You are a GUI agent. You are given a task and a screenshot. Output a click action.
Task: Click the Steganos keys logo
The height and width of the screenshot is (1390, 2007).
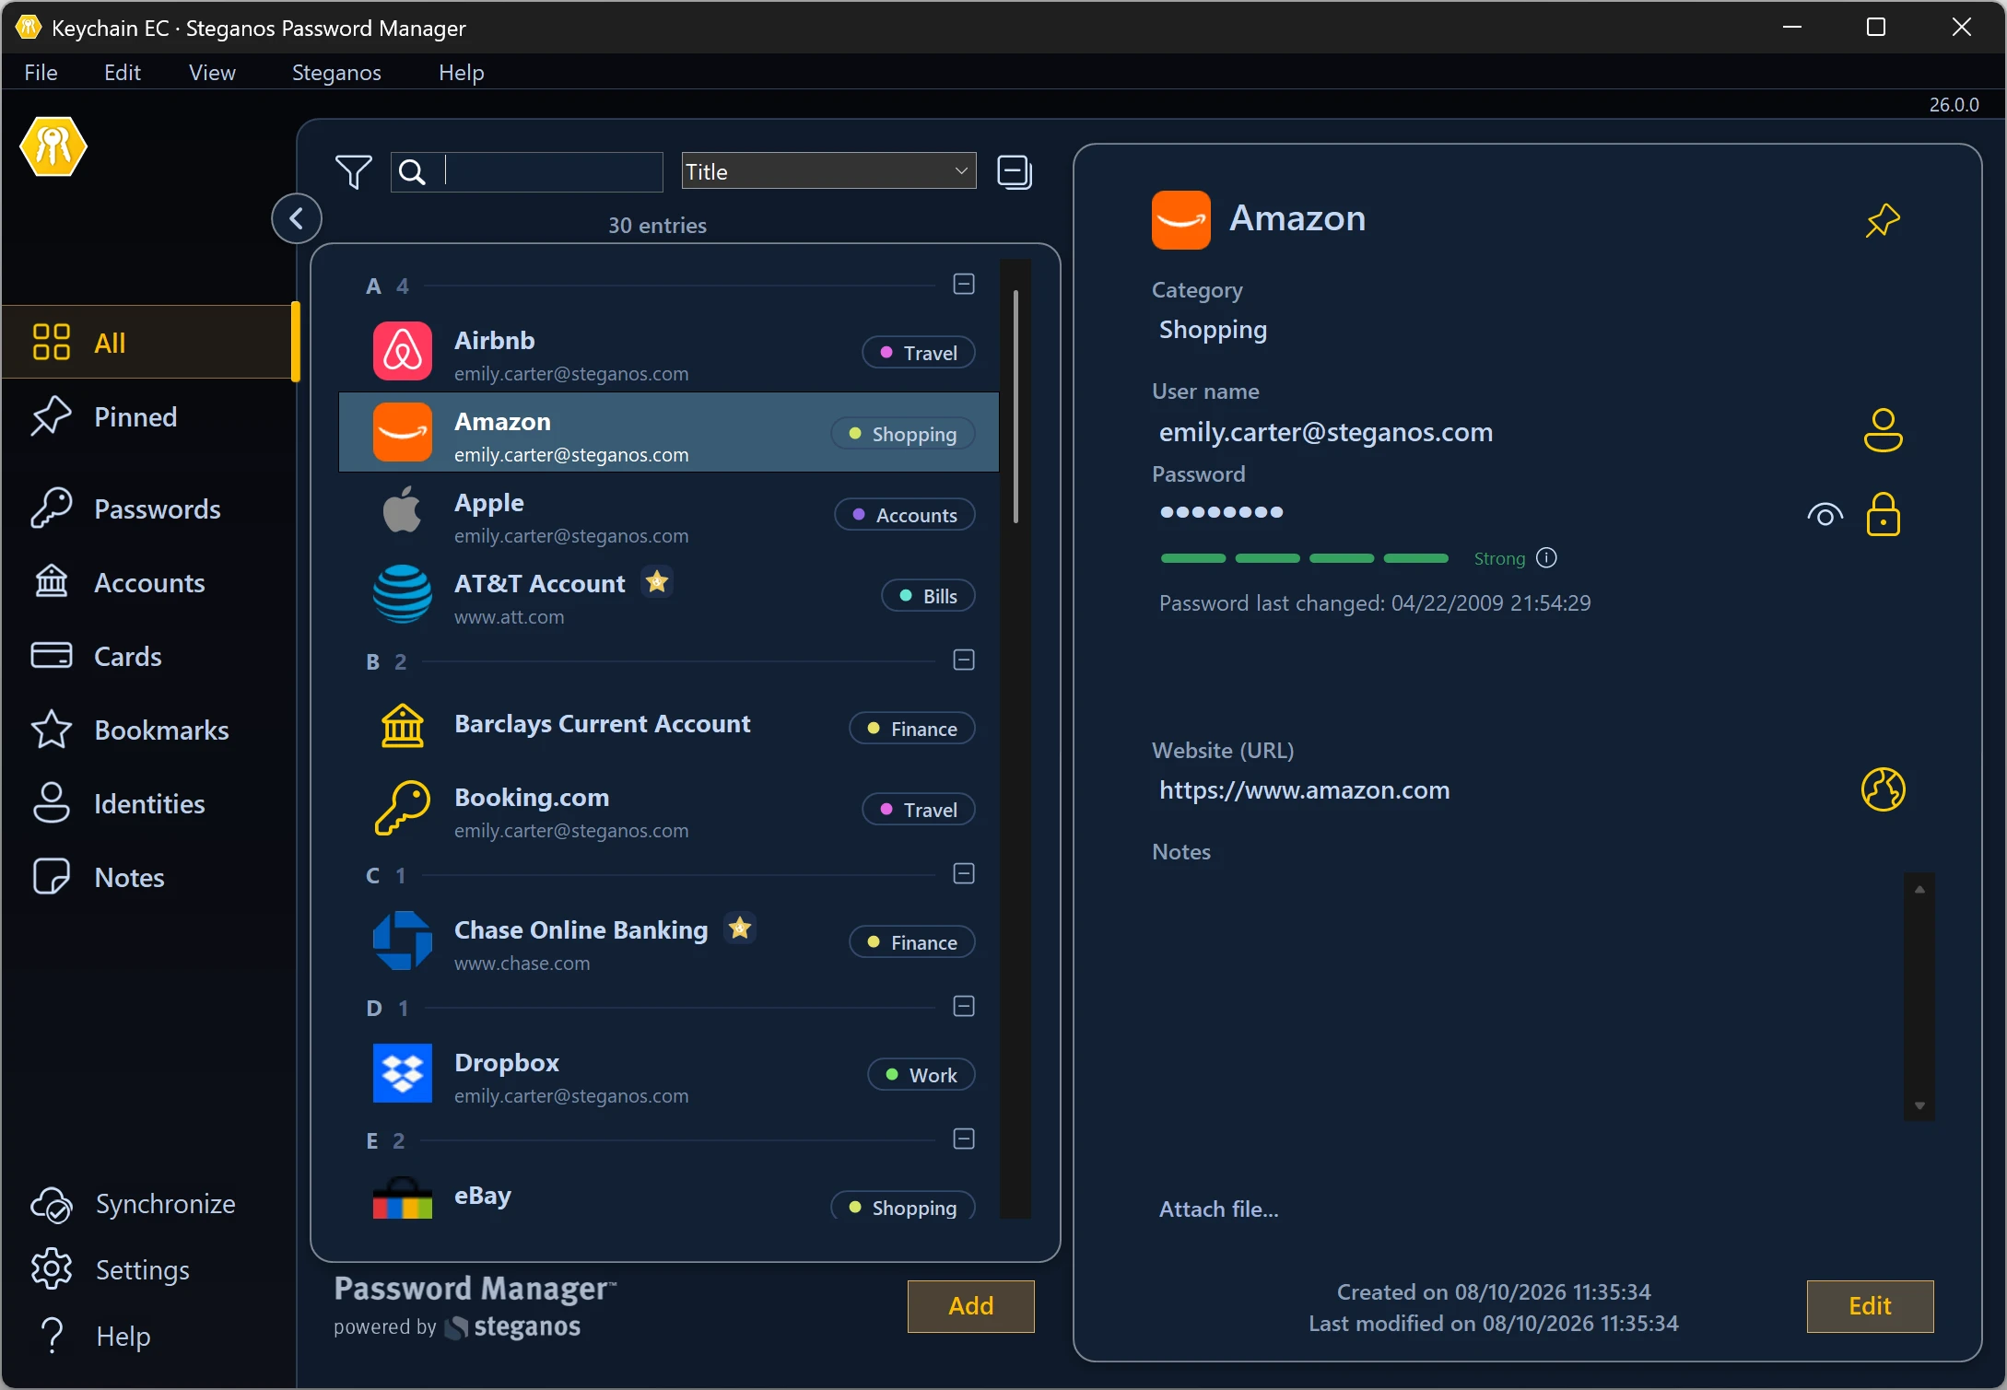coord(53,146)
